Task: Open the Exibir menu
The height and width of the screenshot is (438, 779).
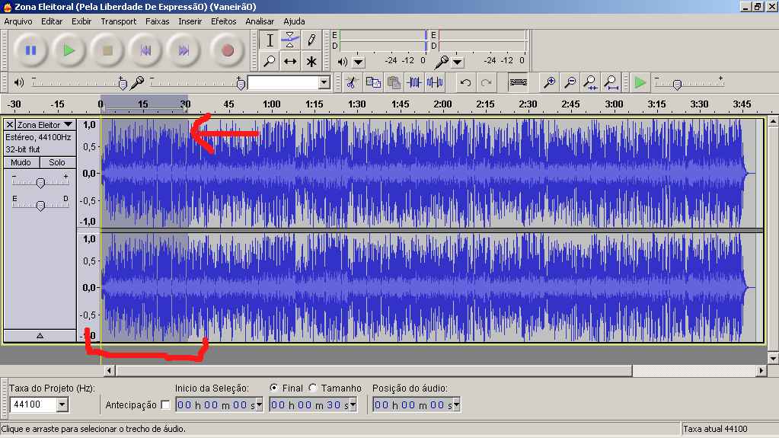Action: tap(81, 21)
